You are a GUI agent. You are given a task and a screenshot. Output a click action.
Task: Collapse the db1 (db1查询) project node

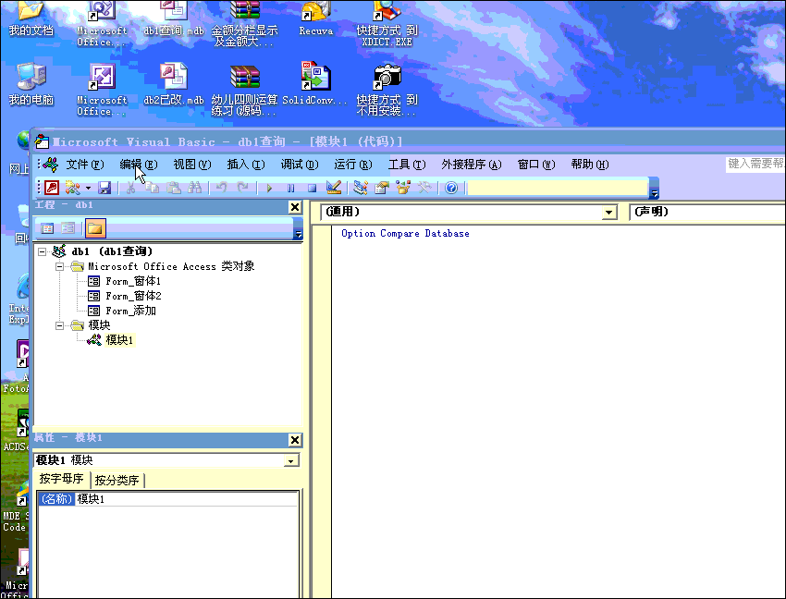pos(43,252)
